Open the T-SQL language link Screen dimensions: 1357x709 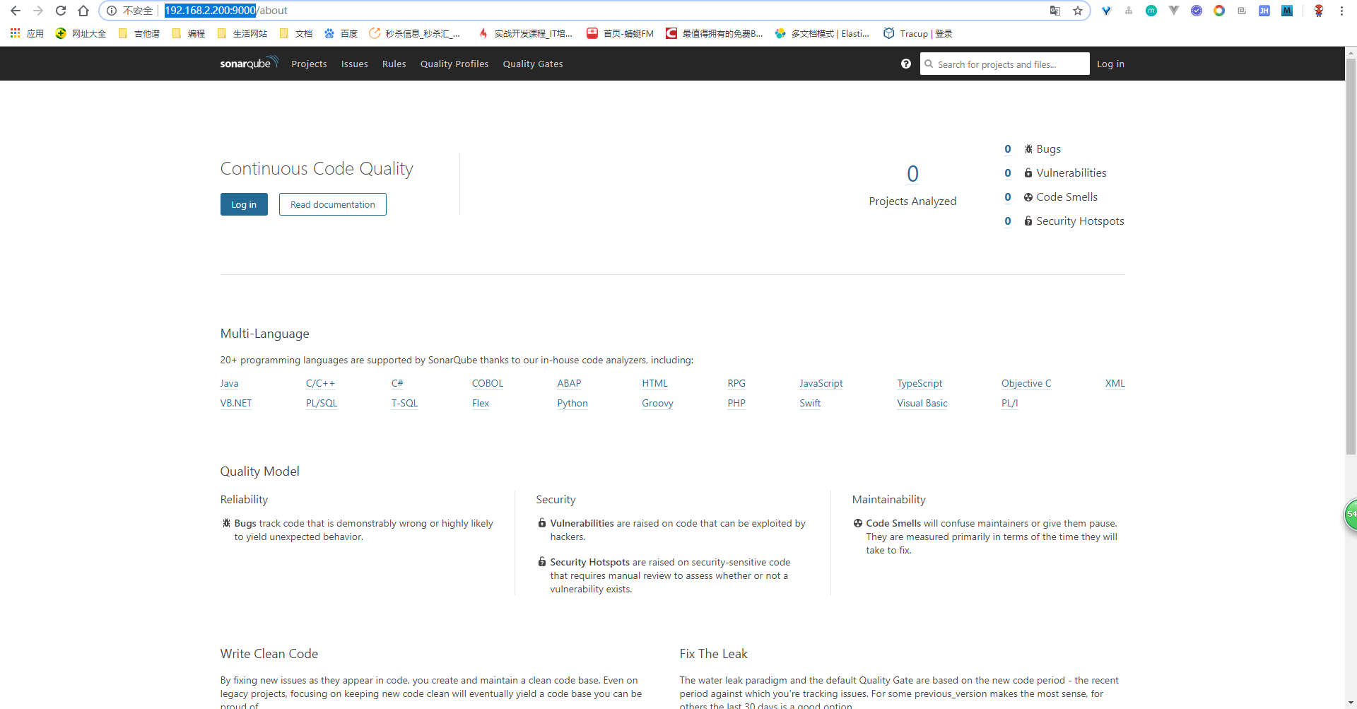405,403
